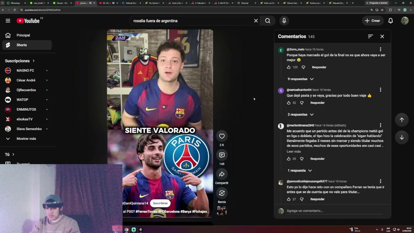The height and width of the screenshot is (233, 414).
Task: Remix this Short
Action: pos(222,193)
